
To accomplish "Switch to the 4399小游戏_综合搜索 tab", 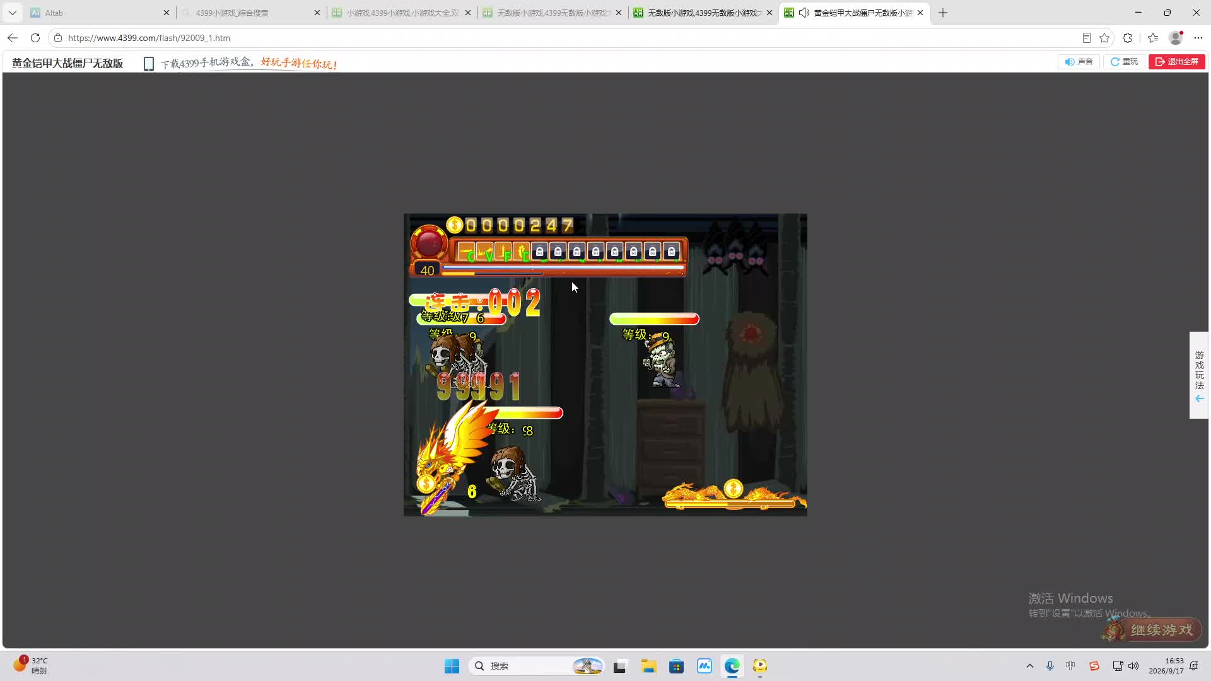I will (251, 13).
